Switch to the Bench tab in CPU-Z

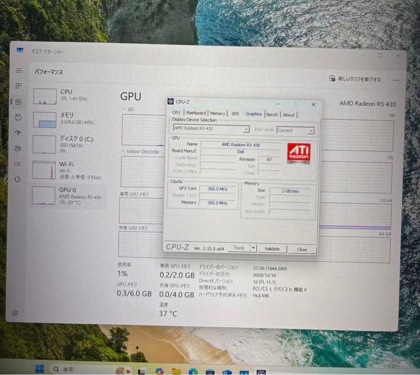tap(272, 114)
